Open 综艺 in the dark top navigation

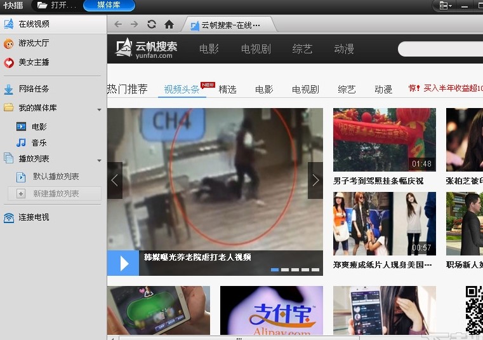[x=302, y=49]
